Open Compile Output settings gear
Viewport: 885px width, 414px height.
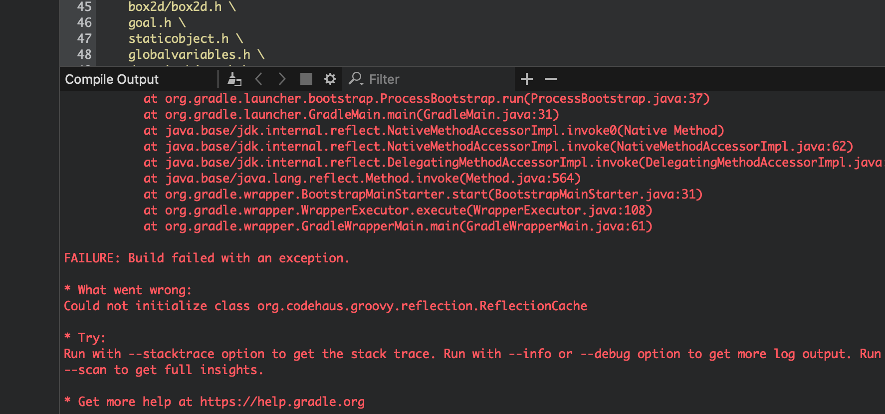330,79
